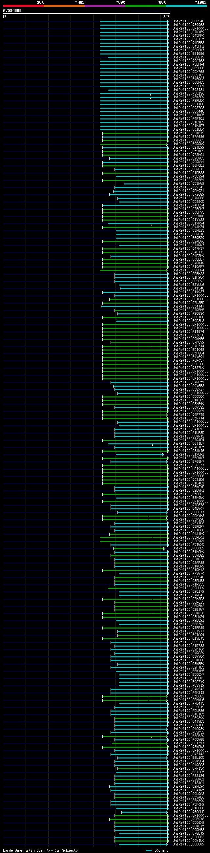Select the UniRef100_B9L1C5 label
Image resolution: width=210 pixels, height=853 pixels.
(x=188, y=758)
